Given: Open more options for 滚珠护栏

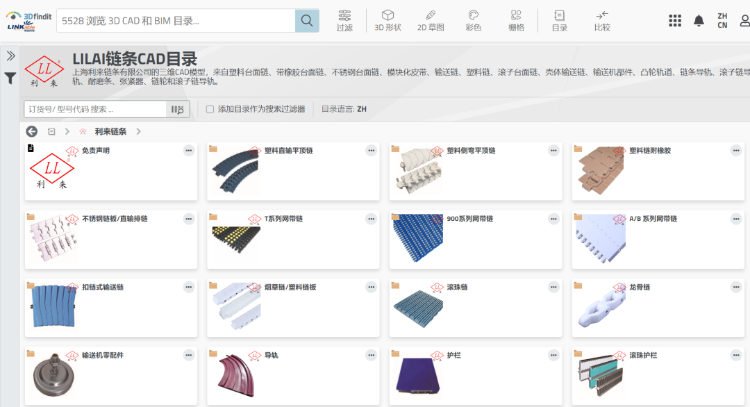Looking at the screenshot, I should (x=736, y=356).
